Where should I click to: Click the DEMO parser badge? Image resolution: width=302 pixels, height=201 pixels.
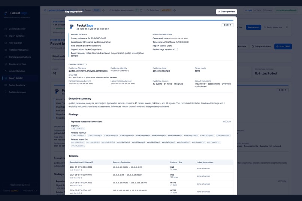click(97, 10)
